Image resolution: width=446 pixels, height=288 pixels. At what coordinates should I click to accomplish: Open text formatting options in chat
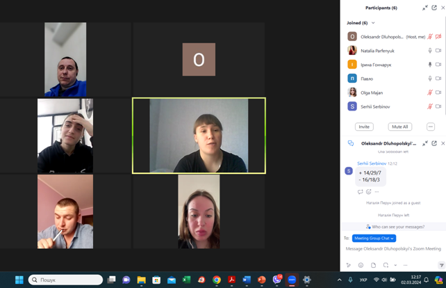coord(349,265)
